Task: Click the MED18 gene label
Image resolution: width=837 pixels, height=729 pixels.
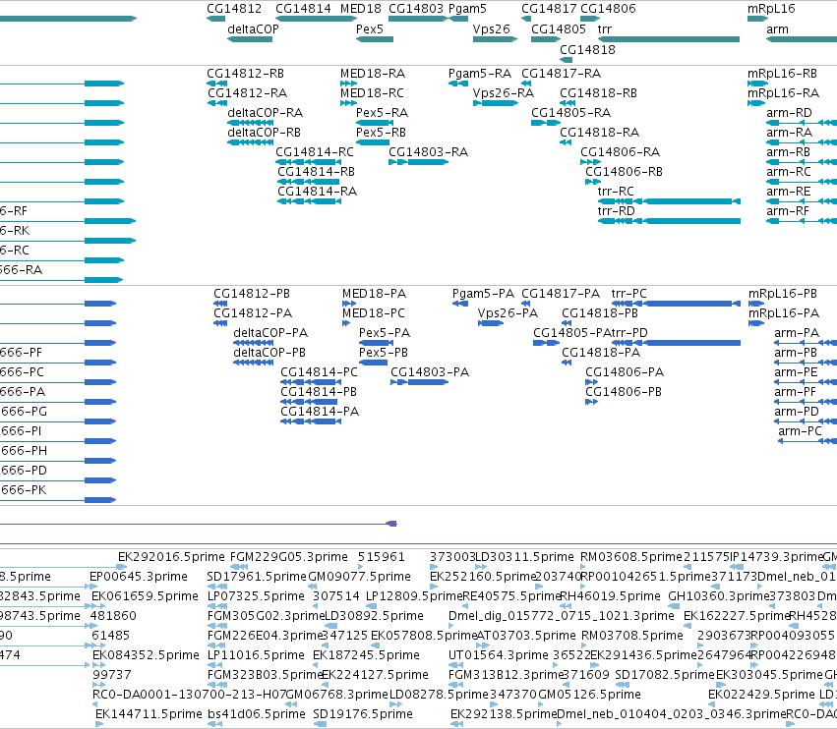Action: coord(361,9)
